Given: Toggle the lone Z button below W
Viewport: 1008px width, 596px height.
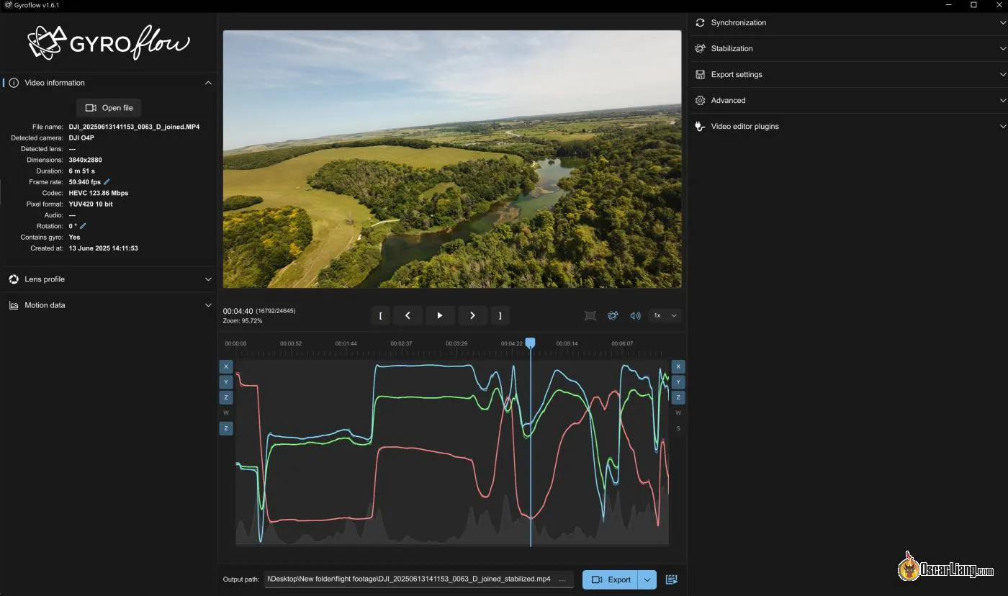Looking at the screenshot, I should (x=226, y=428).
